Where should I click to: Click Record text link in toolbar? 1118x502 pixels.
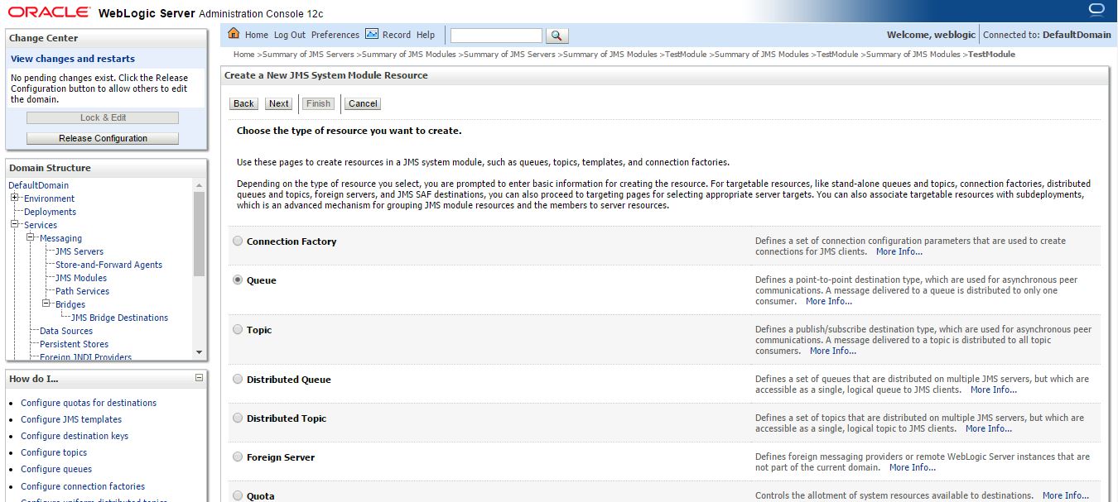397,35
